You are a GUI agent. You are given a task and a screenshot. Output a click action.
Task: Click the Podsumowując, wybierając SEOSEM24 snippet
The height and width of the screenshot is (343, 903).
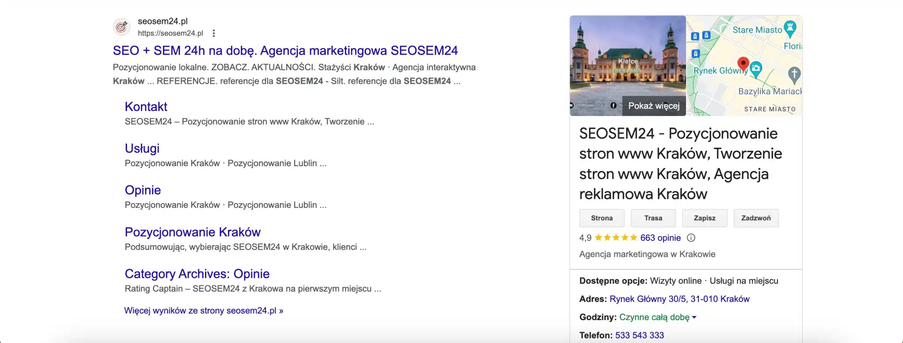(246, 247)
